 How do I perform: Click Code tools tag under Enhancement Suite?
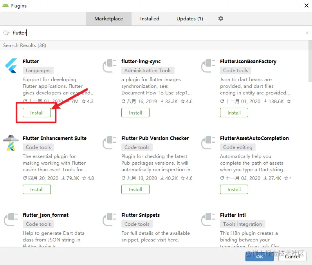[x=38, y=147]
